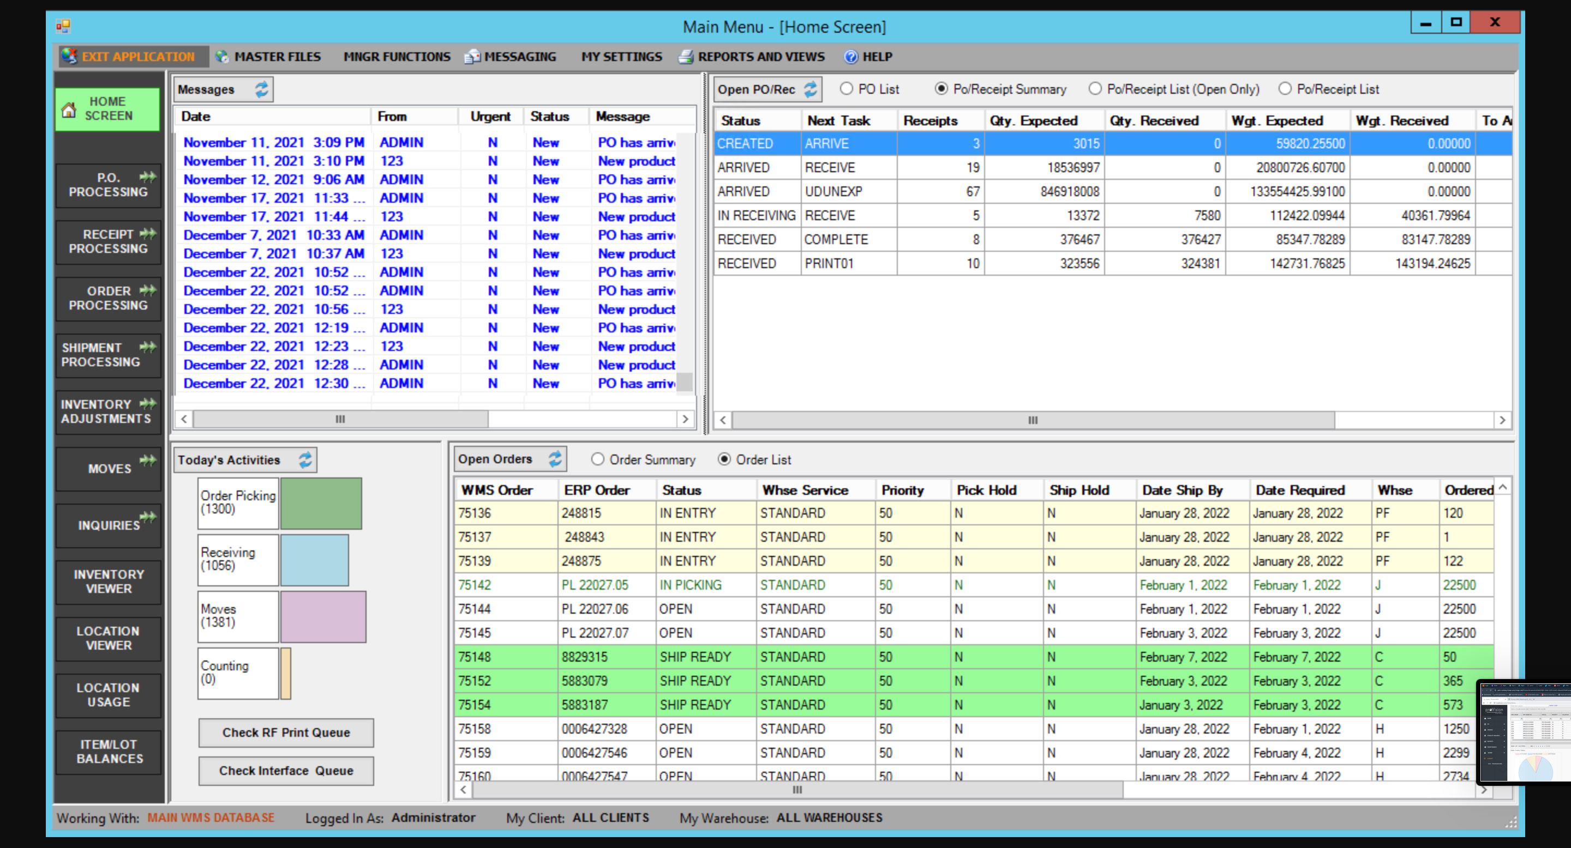Click the Help question mark icon

tap(851, 57)
